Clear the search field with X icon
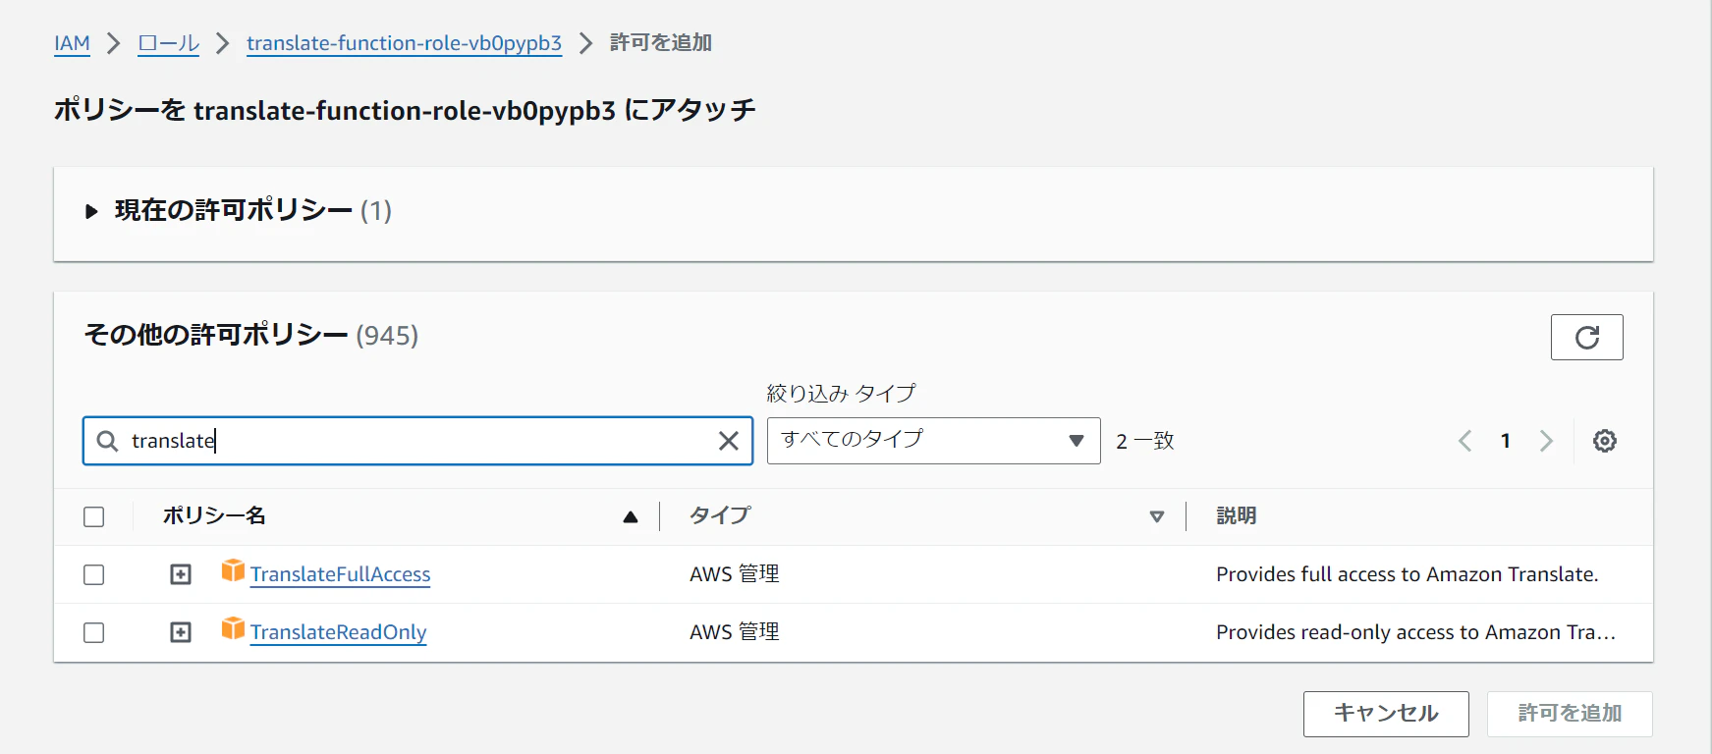 coord(728,441)
